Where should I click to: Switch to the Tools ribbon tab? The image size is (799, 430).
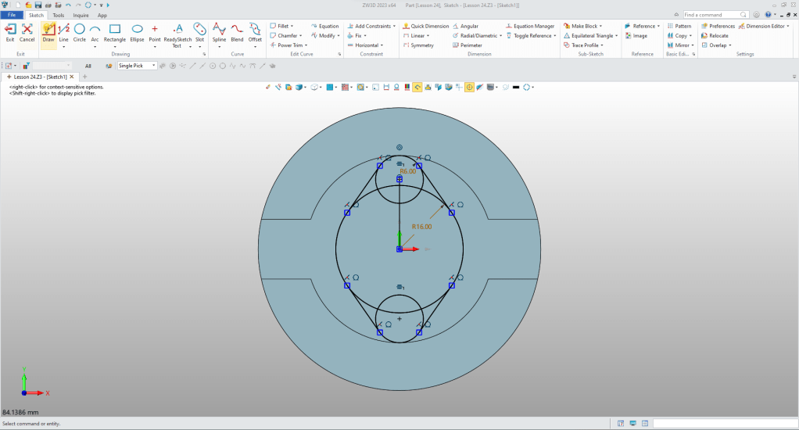pyautogui.click(x=59, y=15)
